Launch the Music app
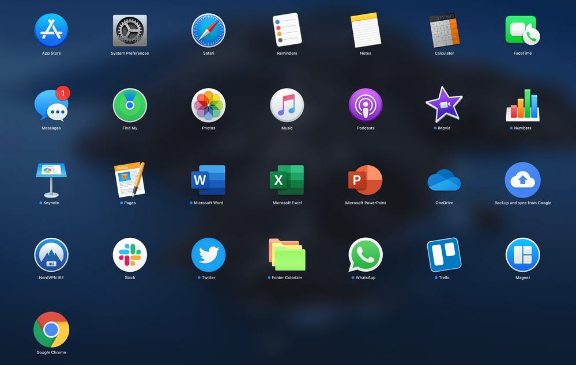The image size is (576, 365). point(287,105)
